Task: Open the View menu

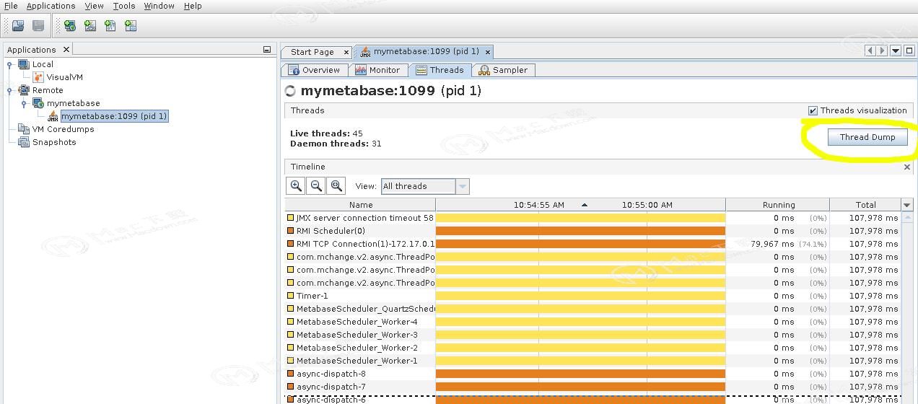Action: pyautogui.click(x=95, y=6)
